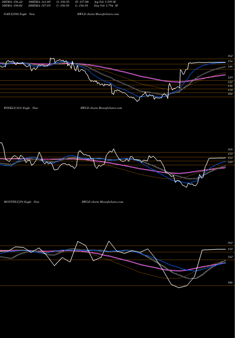Click BWLD charts MunafaSutra.com on the weekly chart
Viewport: 235px width, 338px height.
(x=101, y=108)
